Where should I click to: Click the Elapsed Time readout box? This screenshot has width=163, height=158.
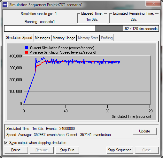point(92,18)
